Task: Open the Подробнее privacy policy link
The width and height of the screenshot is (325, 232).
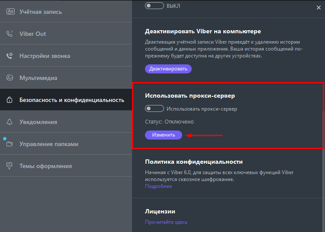Action: tap(158, 186)
